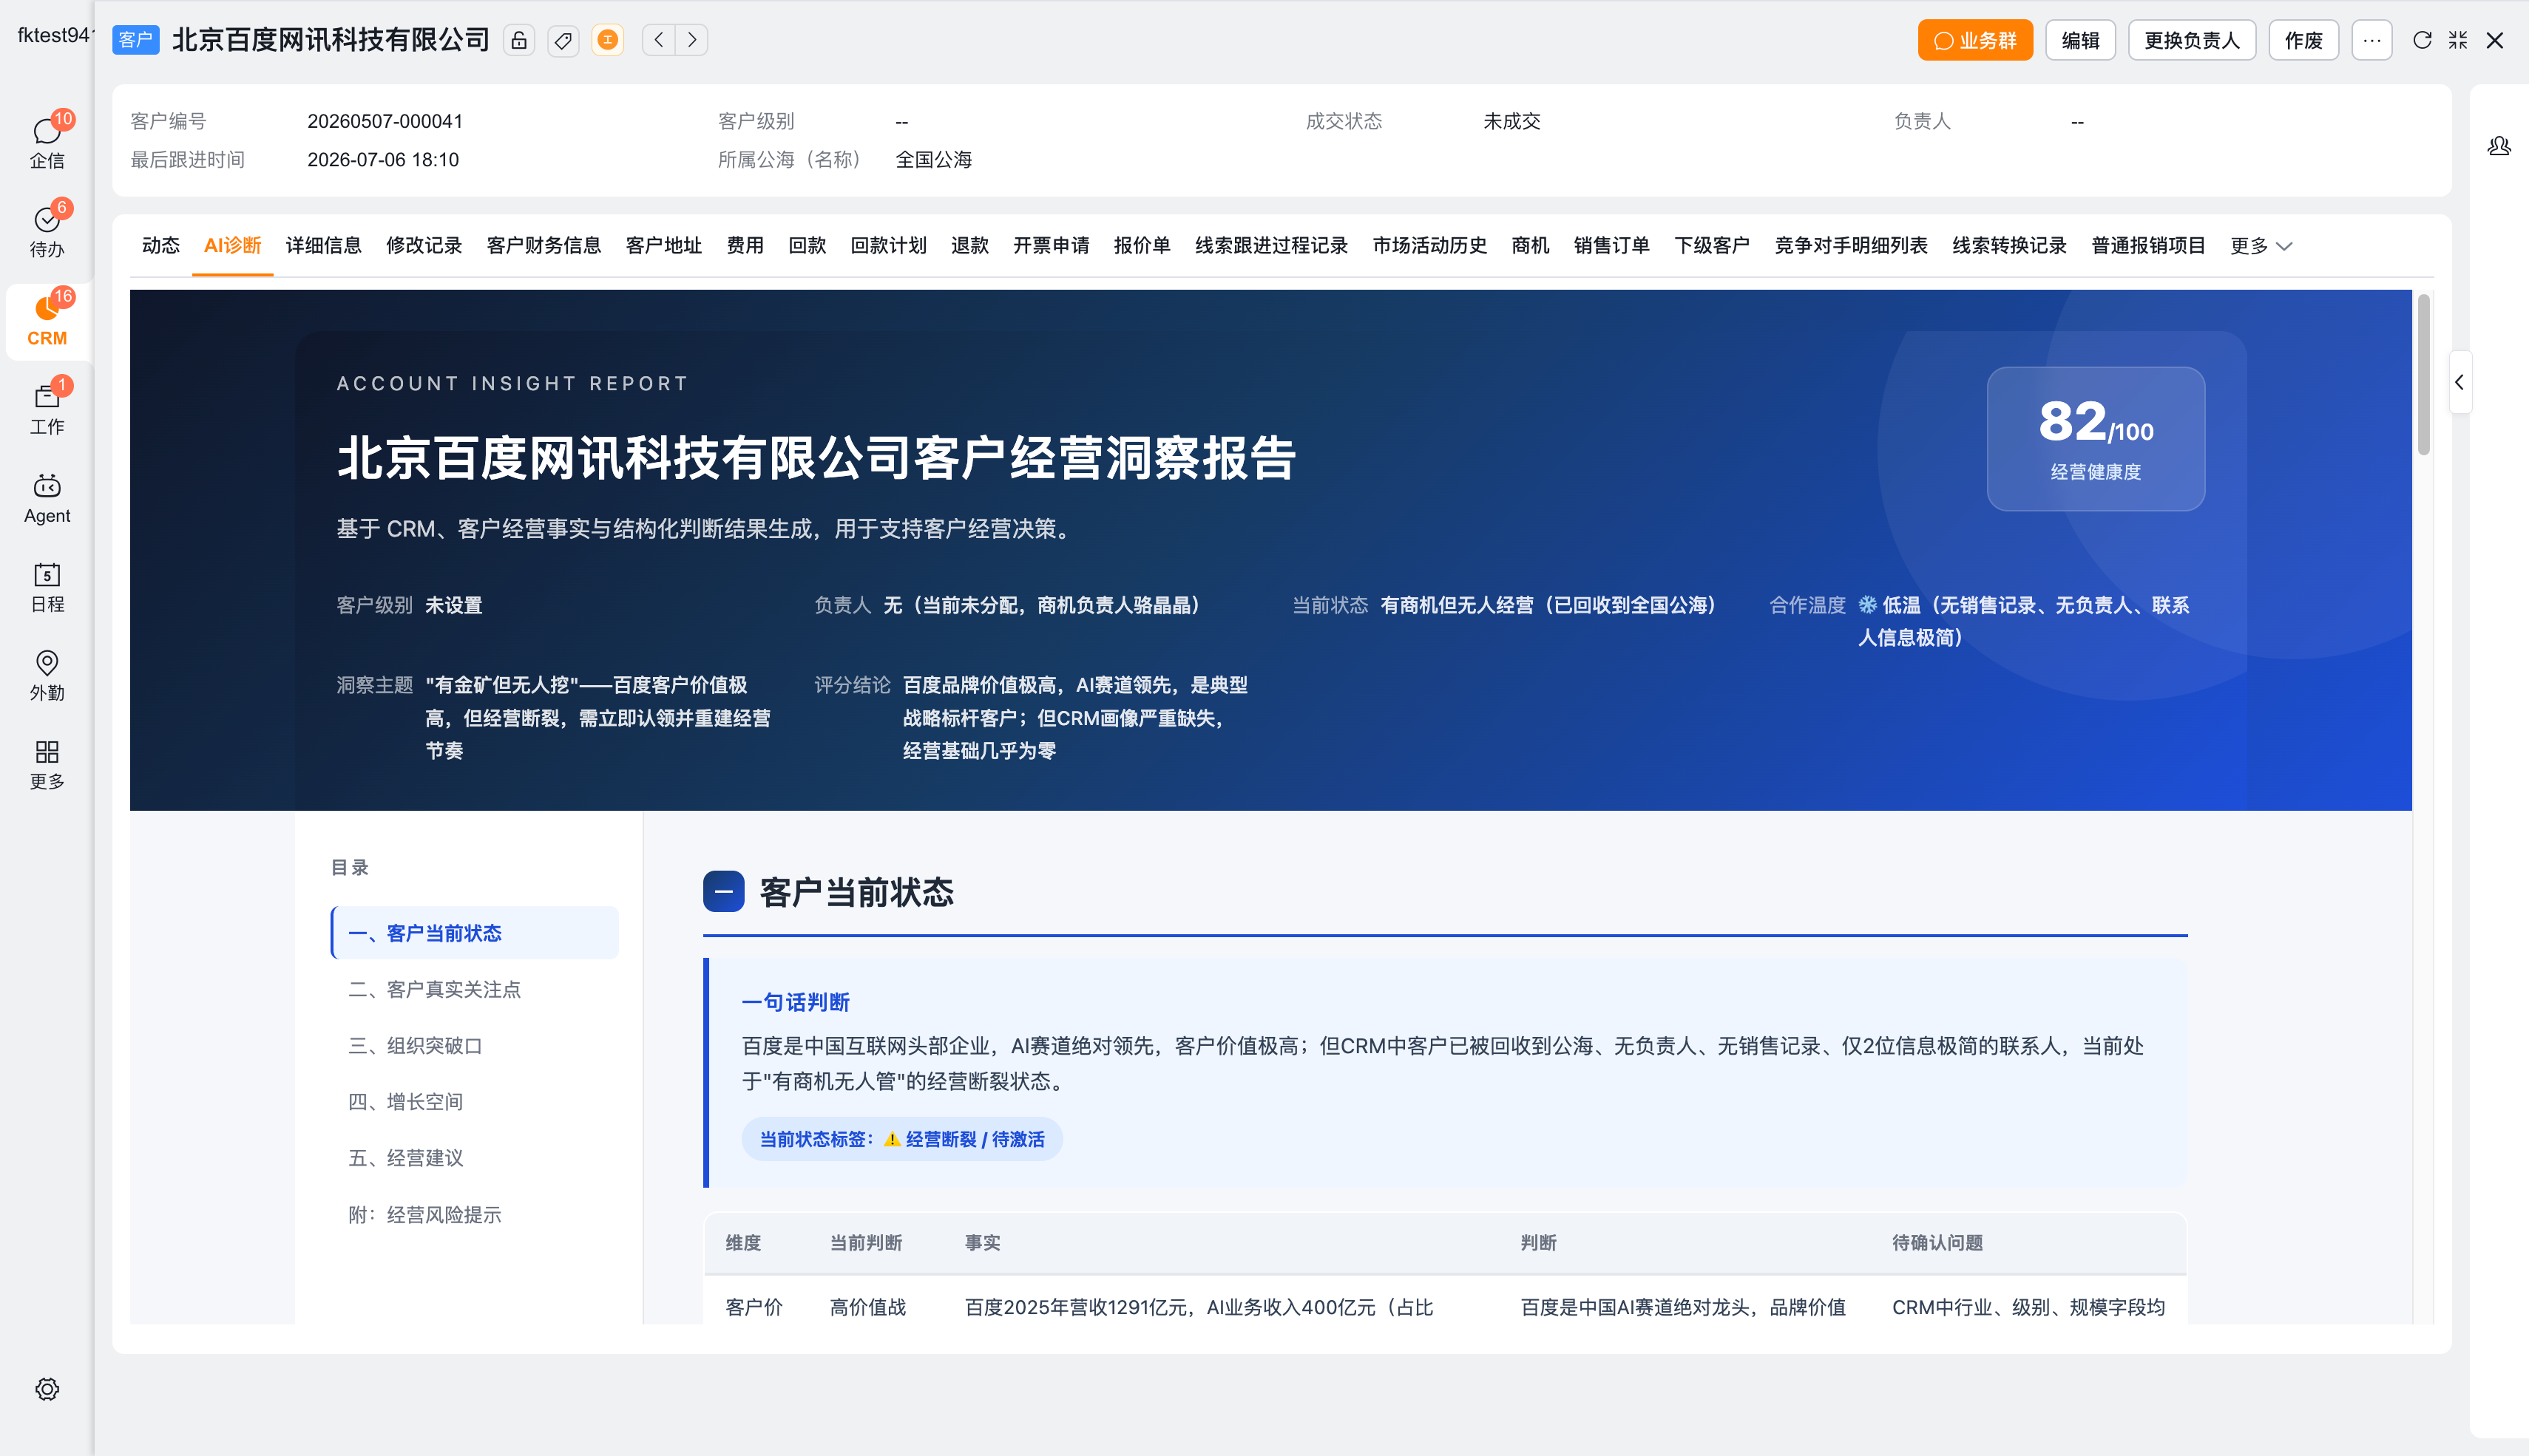The height and width of the screenshot is (1456, 2529).
Task: Open the 客户地址 tab
Action: [x=663, y=246]
